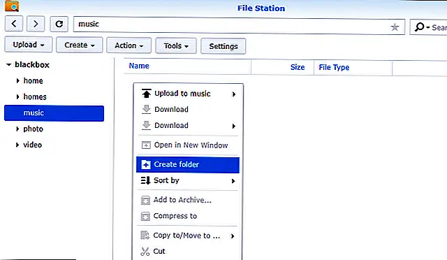This screenshot has height=260, width=447.
Task: Click the Create folder plus icon
Action: point(146,164)
